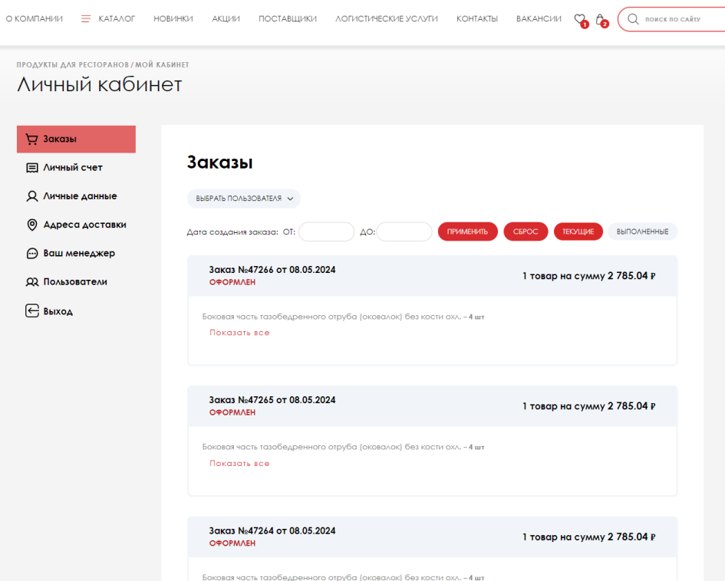
Task: Open ЛОГИСТИЧЕСКИЕ УСЛУГИ menu item
Action: click(x=386, y=18)
